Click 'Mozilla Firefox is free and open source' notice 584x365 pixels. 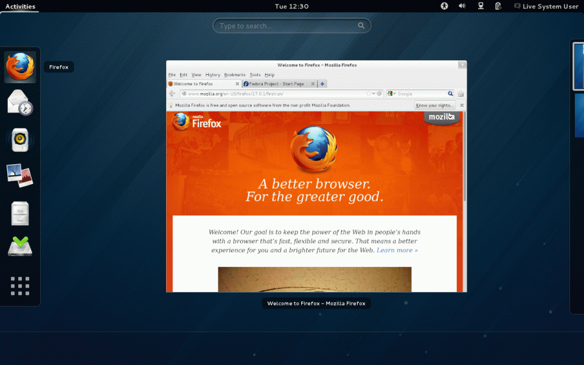[263, 105]
